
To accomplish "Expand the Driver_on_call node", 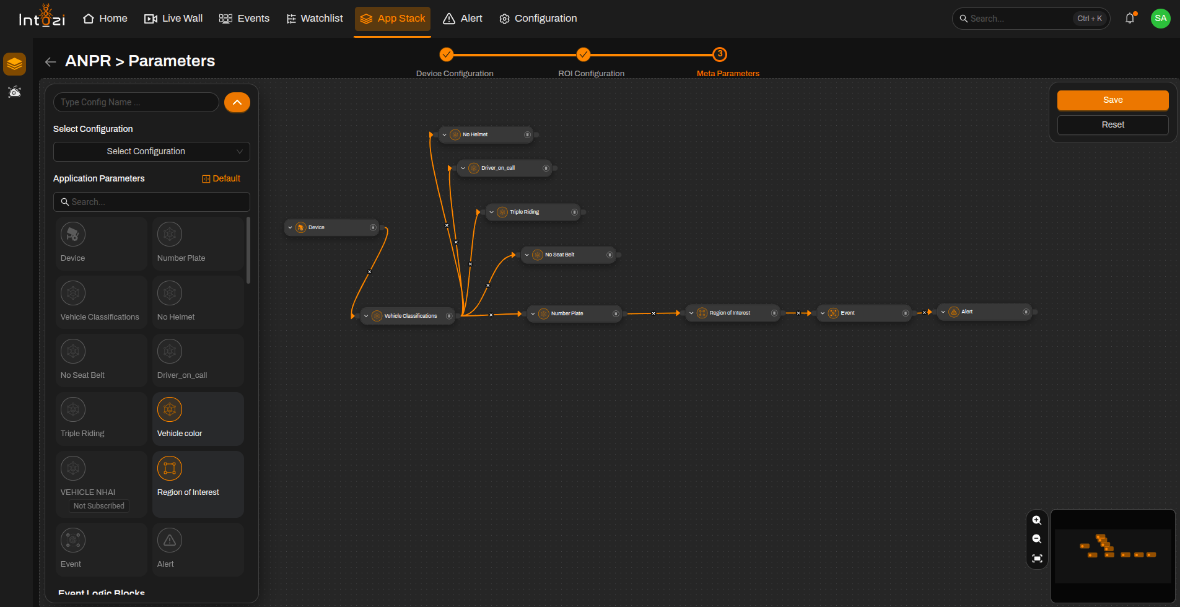I will click(463, 168).
